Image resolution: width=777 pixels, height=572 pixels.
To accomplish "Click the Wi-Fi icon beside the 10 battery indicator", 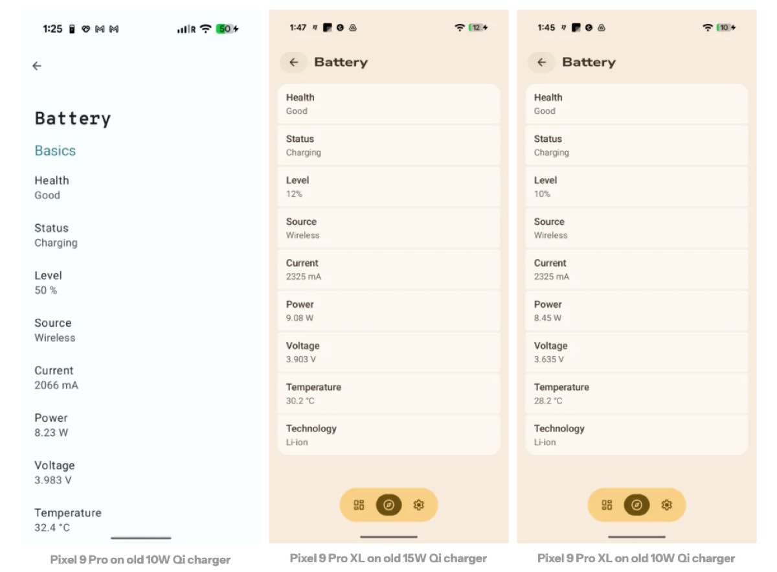I will pyautogui.click(x=708, y=28).
